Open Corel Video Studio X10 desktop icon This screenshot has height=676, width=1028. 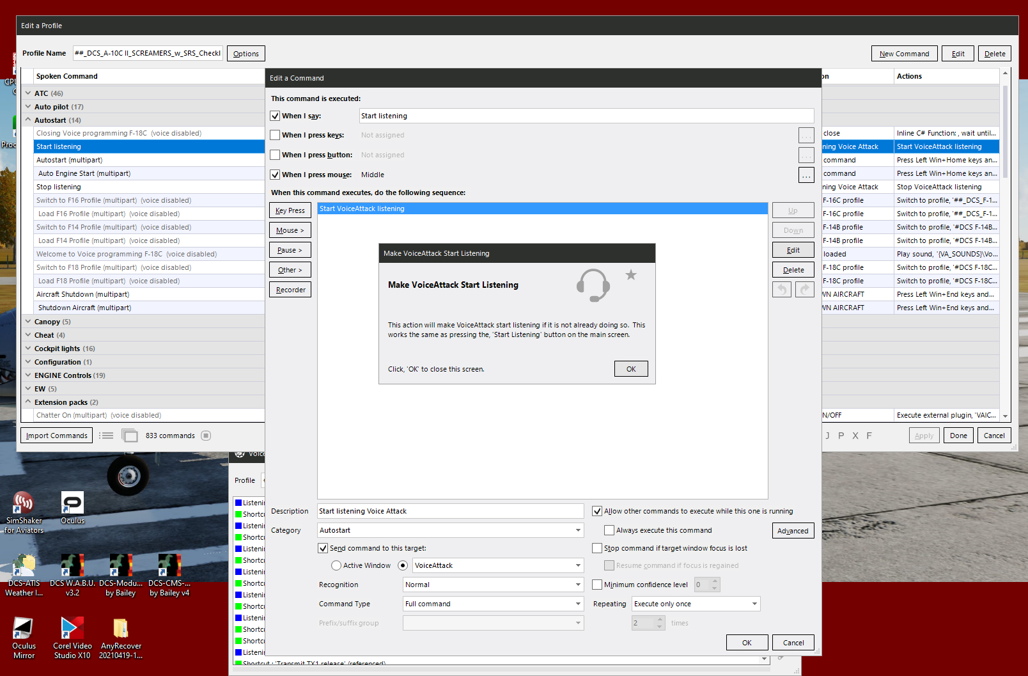(72, 638)
